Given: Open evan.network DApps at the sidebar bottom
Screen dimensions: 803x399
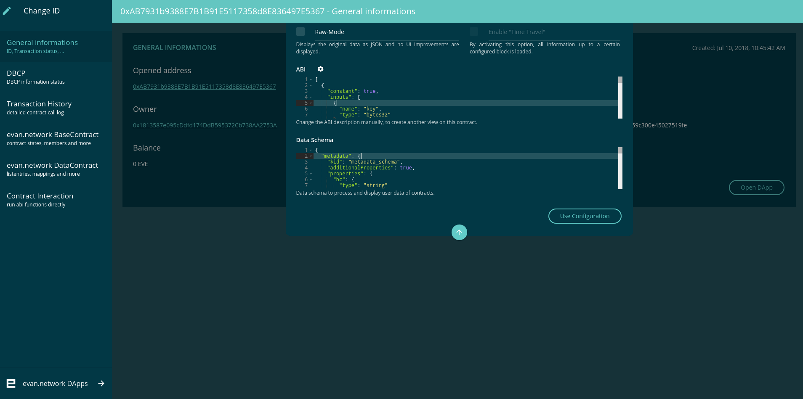Looking at the screenshot, I should point(55,383).
